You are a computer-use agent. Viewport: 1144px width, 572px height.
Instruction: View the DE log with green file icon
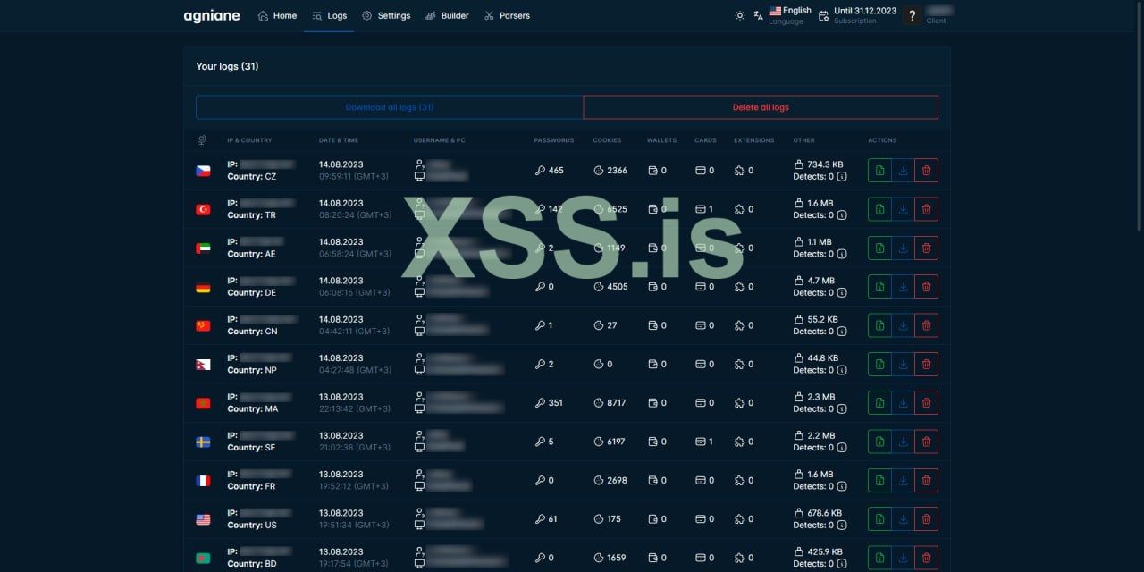879,287
